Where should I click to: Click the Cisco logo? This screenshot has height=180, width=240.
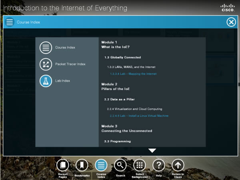[x=228, y=7]
